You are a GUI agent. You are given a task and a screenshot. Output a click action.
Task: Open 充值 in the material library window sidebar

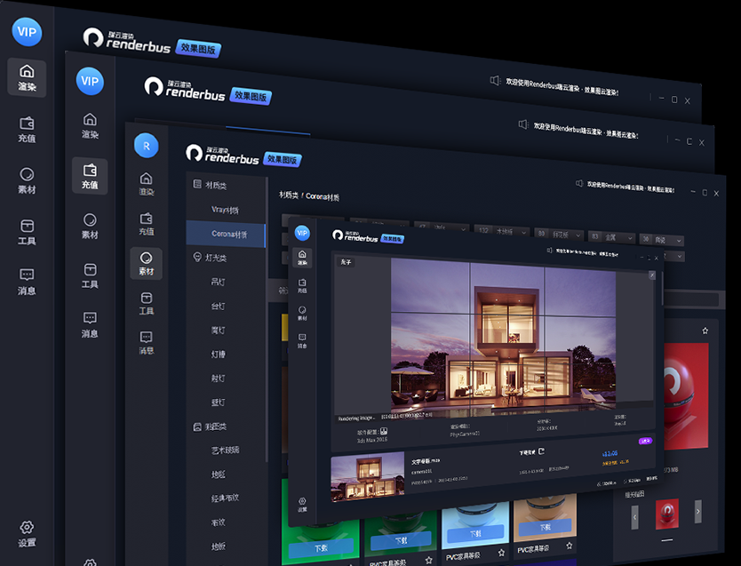tap(147, 224)
